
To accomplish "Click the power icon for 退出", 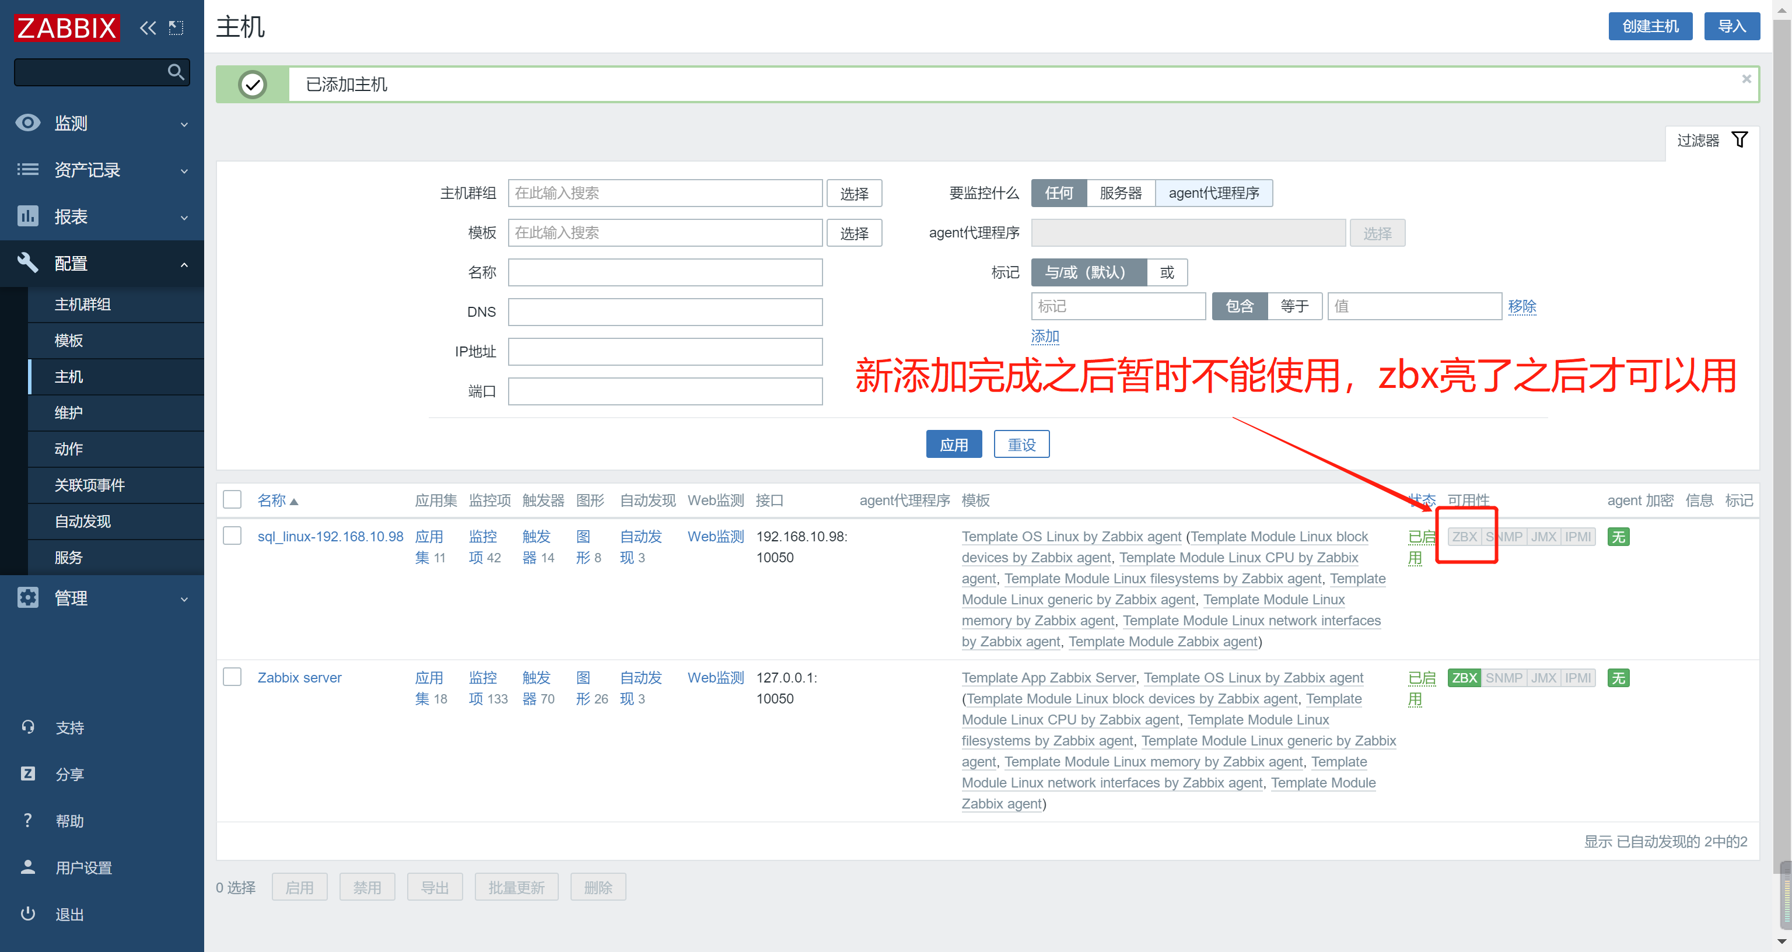I will [x=28, y=914].
